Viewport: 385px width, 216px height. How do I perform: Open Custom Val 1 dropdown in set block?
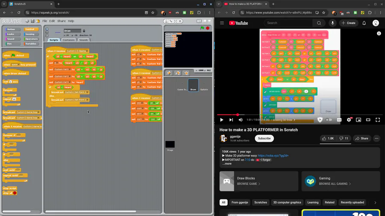pyautogui.click(x=62, y=70)
